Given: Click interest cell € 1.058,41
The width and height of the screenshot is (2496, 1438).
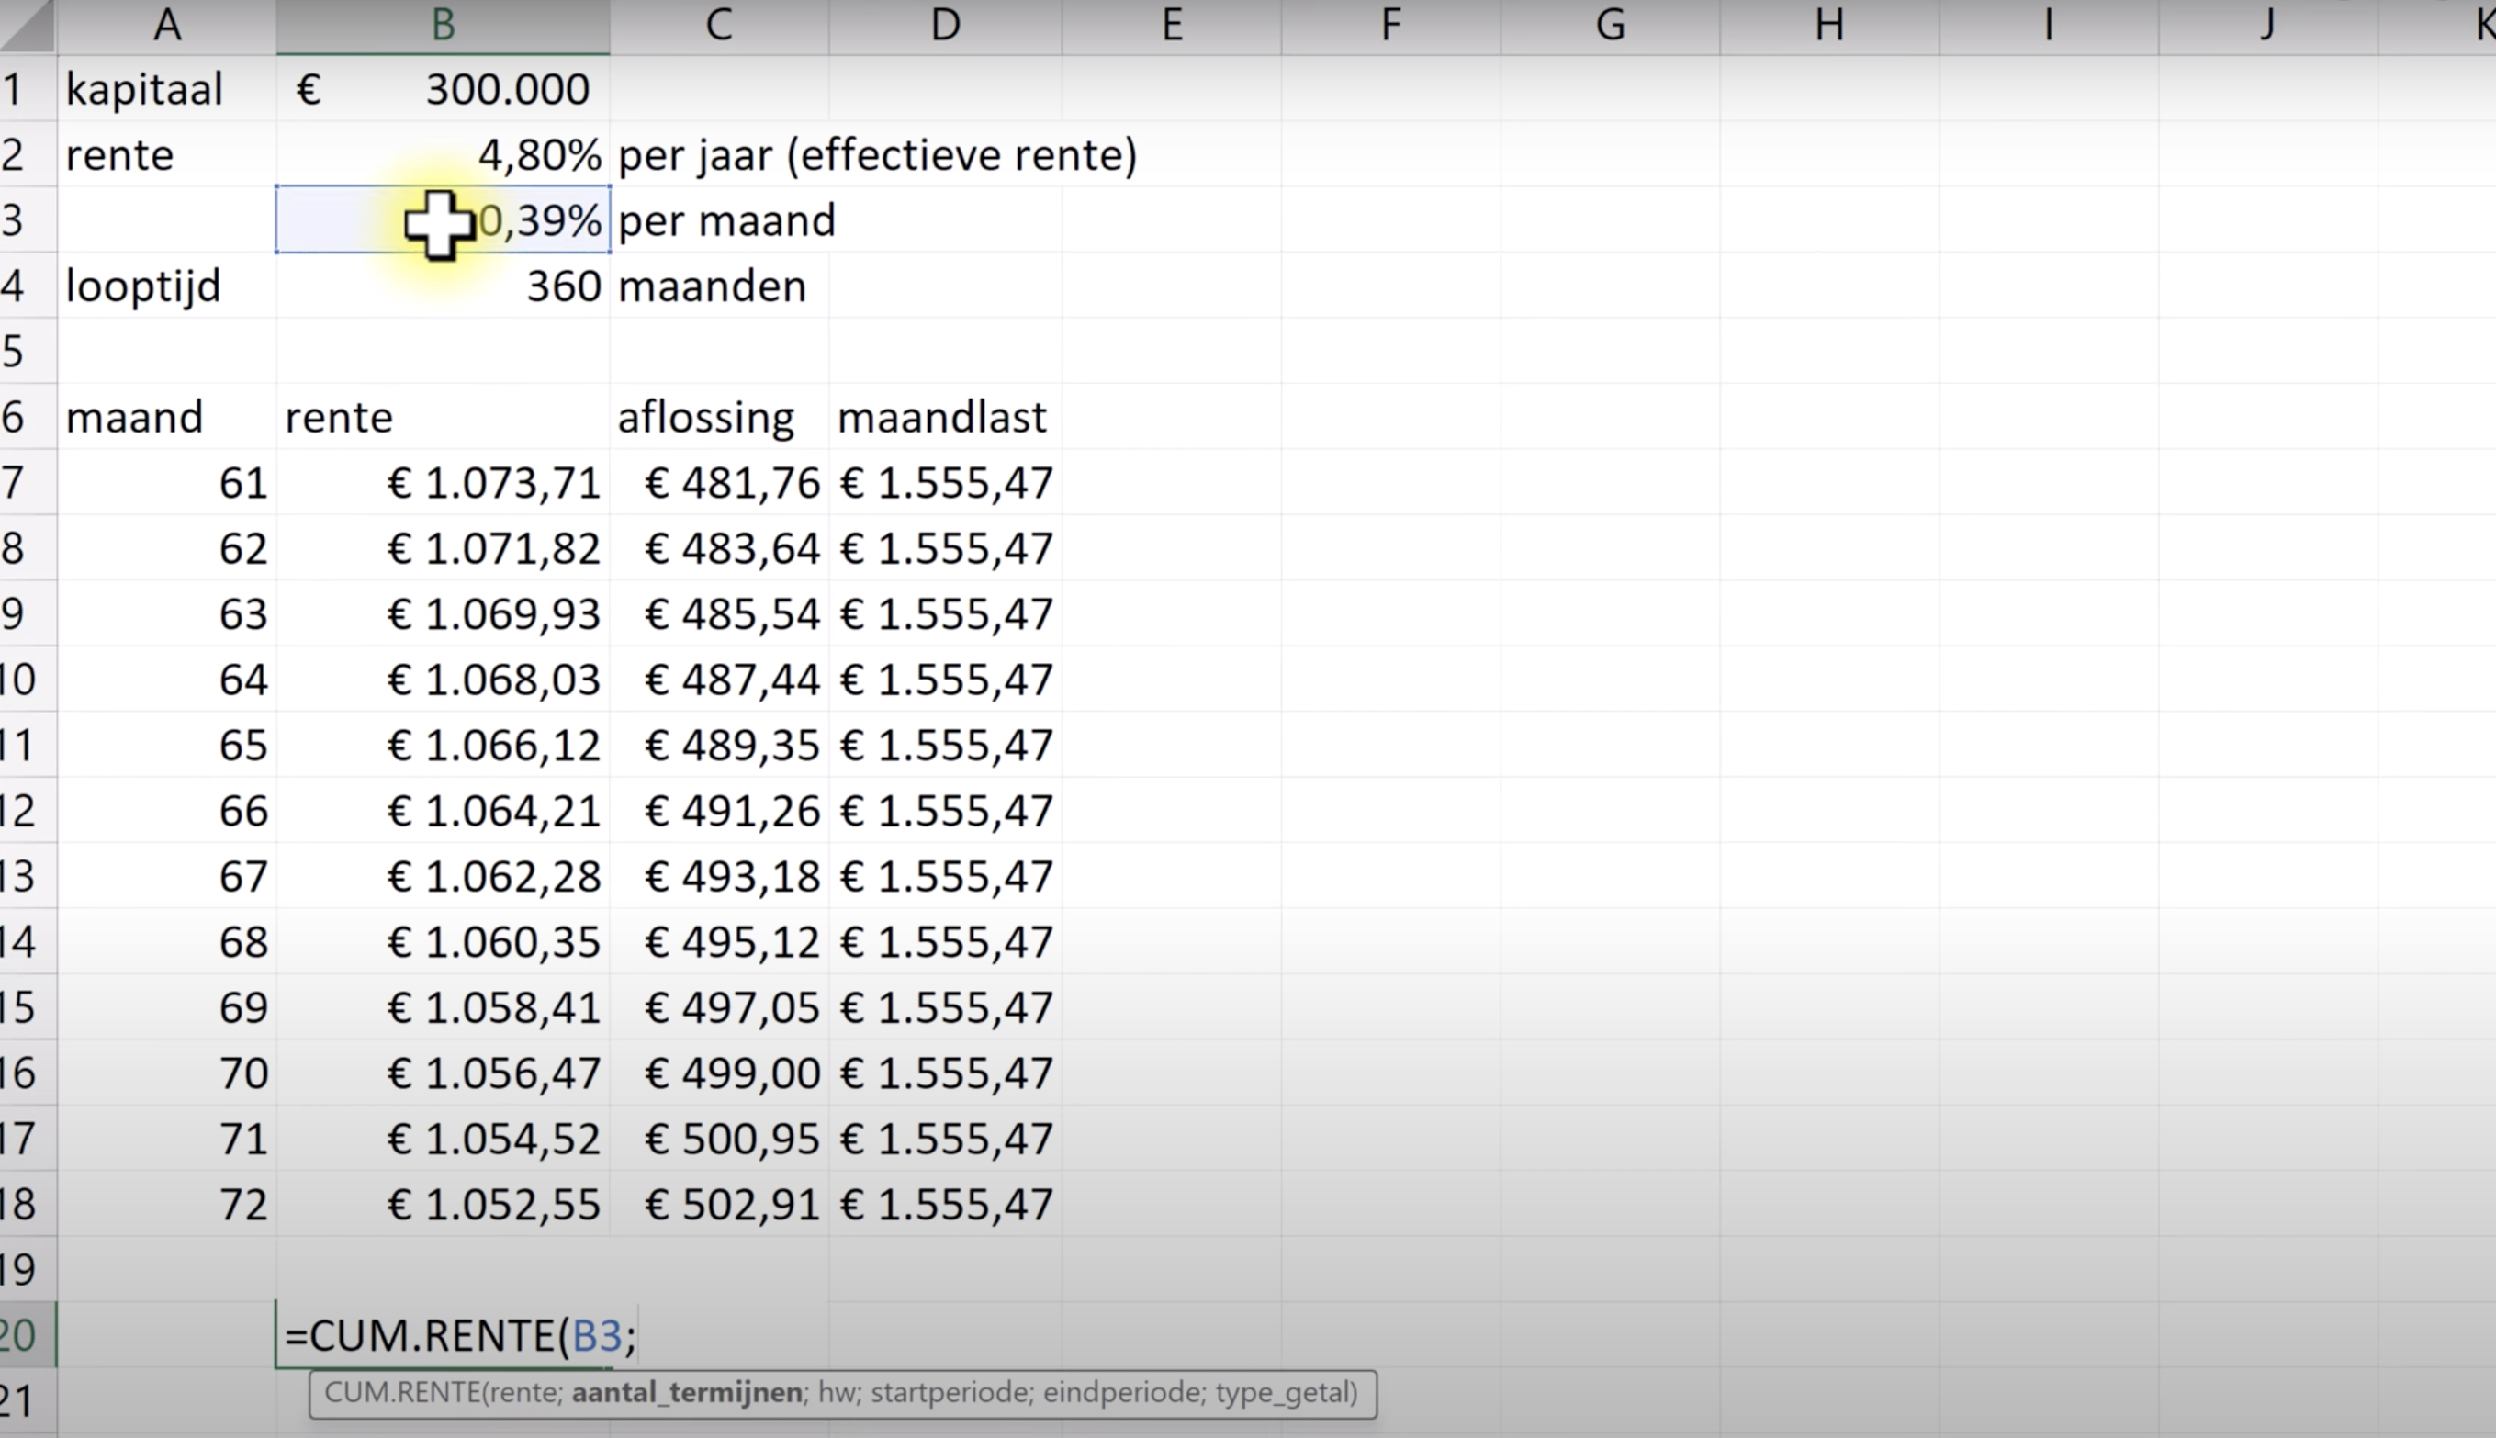Looking at the screenshot, I should 444,1006.
